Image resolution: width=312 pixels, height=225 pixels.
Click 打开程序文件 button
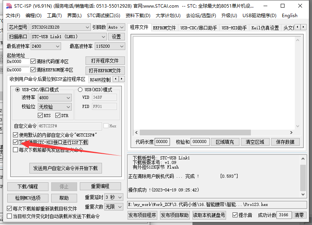coord(105,61)
